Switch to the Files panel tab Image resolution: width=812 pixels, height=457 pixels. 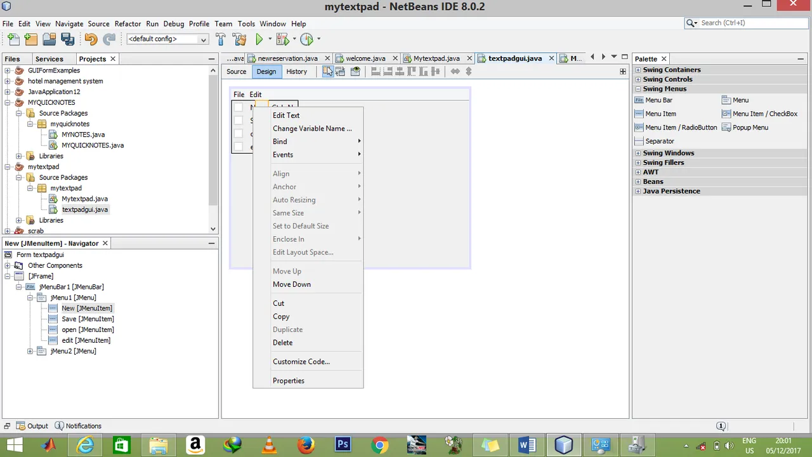point(12,59)
